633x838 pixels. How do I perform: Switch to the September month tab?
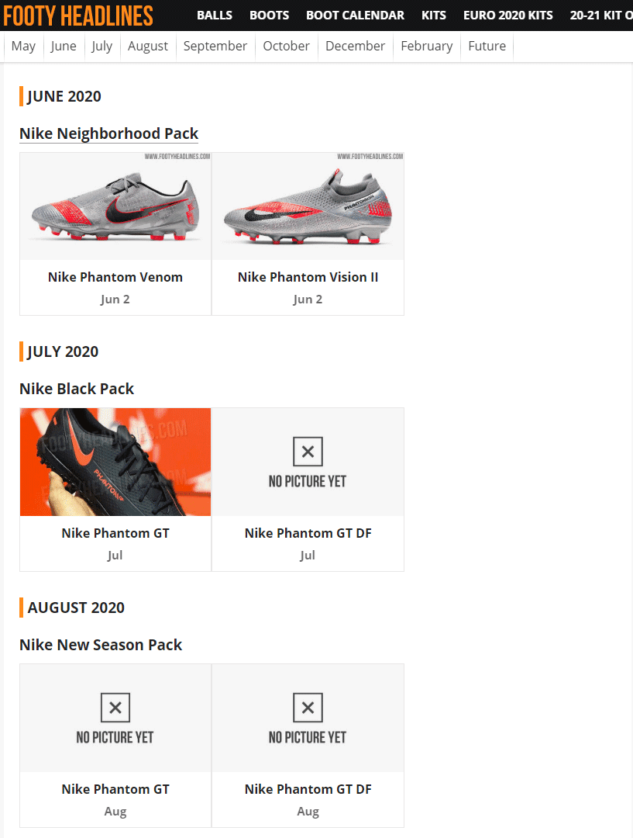pyautogui.click(x=215, y=47)
